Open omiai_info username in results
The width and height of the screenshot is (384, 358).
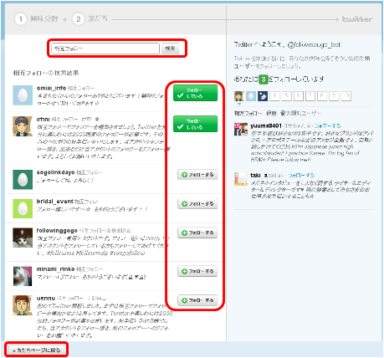coord(51,88)
